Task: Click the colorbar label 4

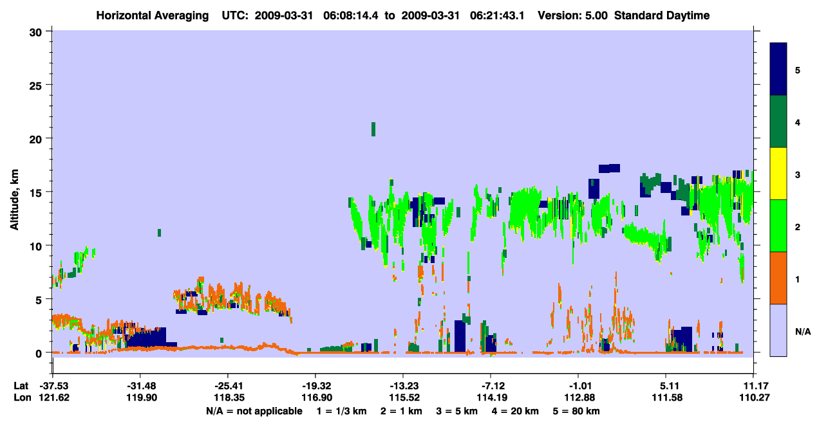Action: click(798, 122)
